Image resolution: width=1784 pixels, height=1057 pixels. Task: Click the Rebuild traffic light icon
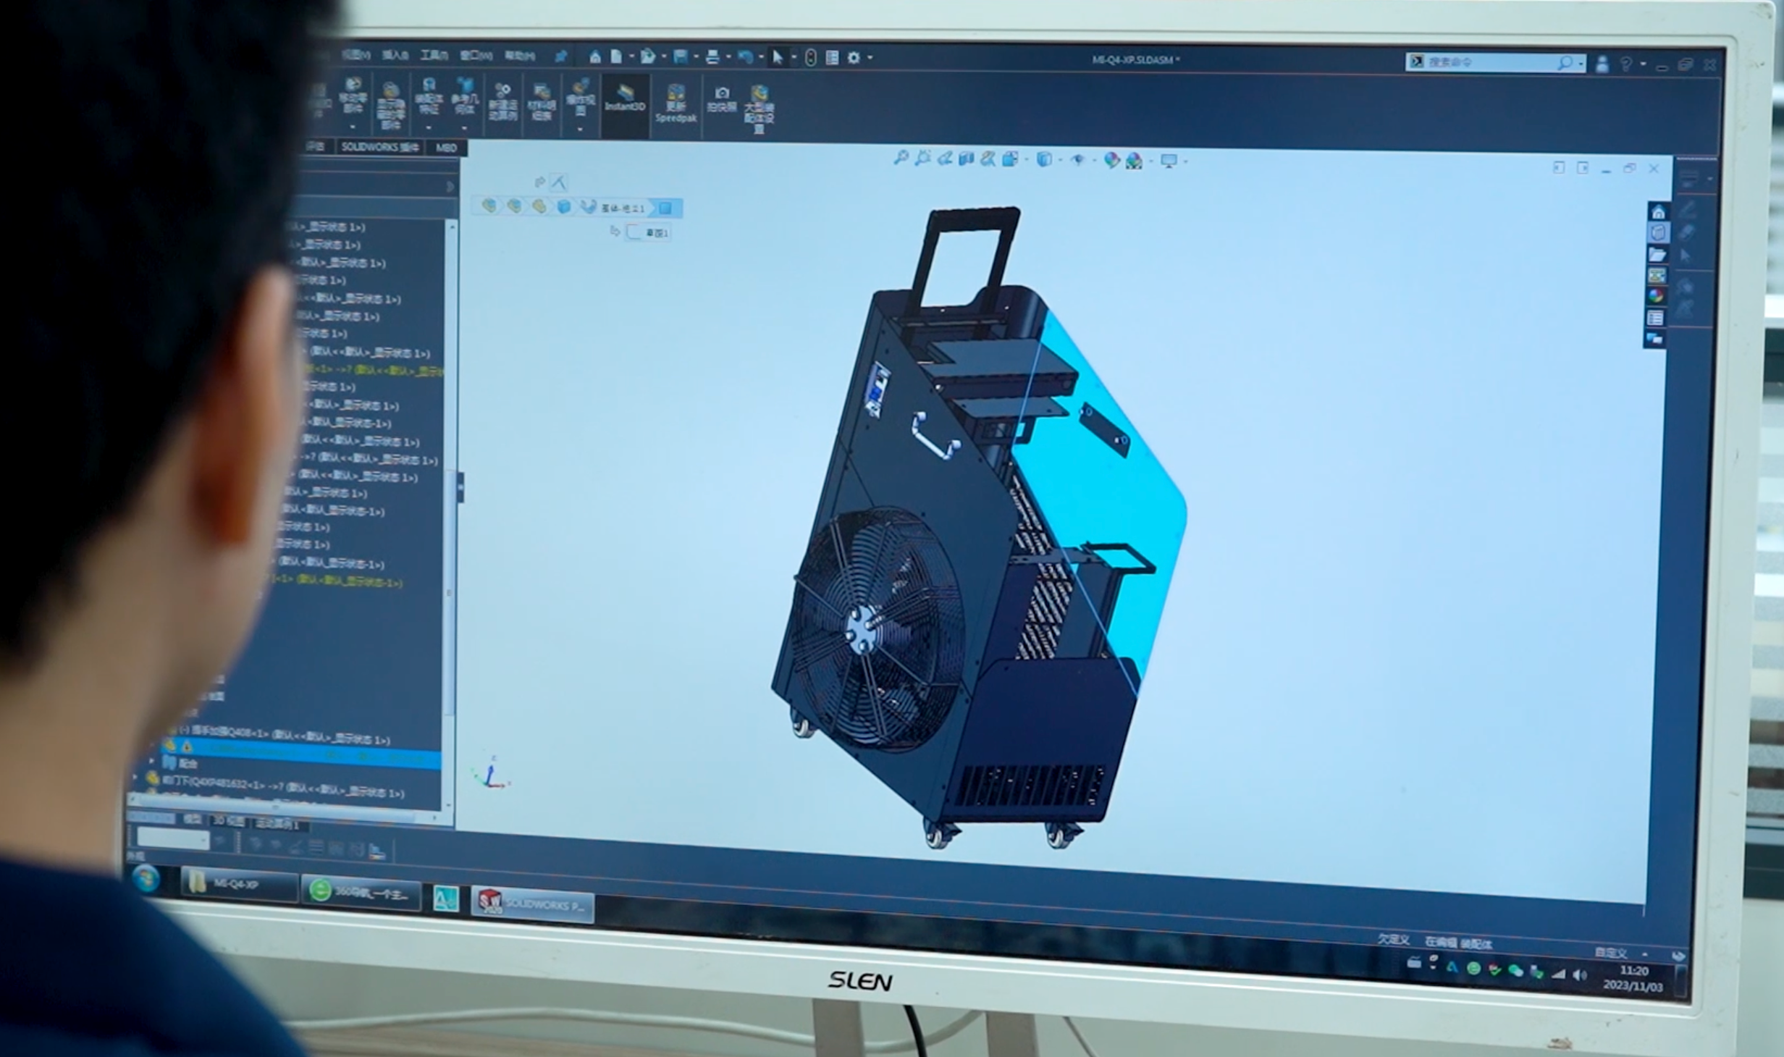coord(810,58)
